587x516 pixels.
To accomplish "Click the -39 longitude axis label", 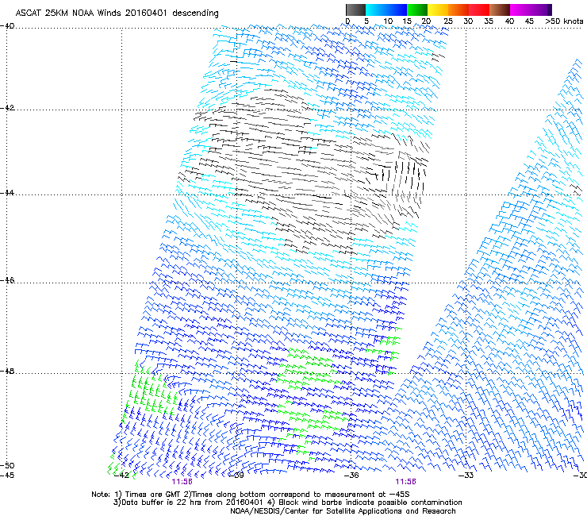I will pos(236,476).
